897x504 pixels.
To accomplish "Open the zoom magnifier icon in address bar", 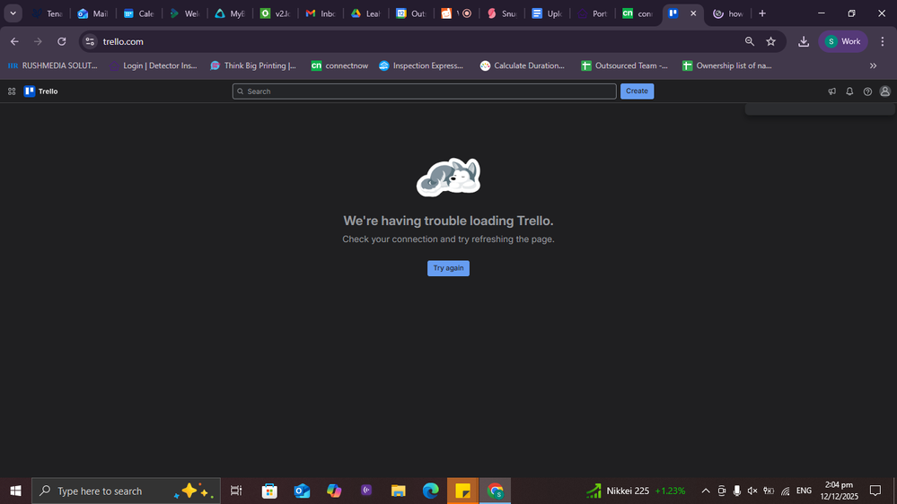I will tap(750, 41).
